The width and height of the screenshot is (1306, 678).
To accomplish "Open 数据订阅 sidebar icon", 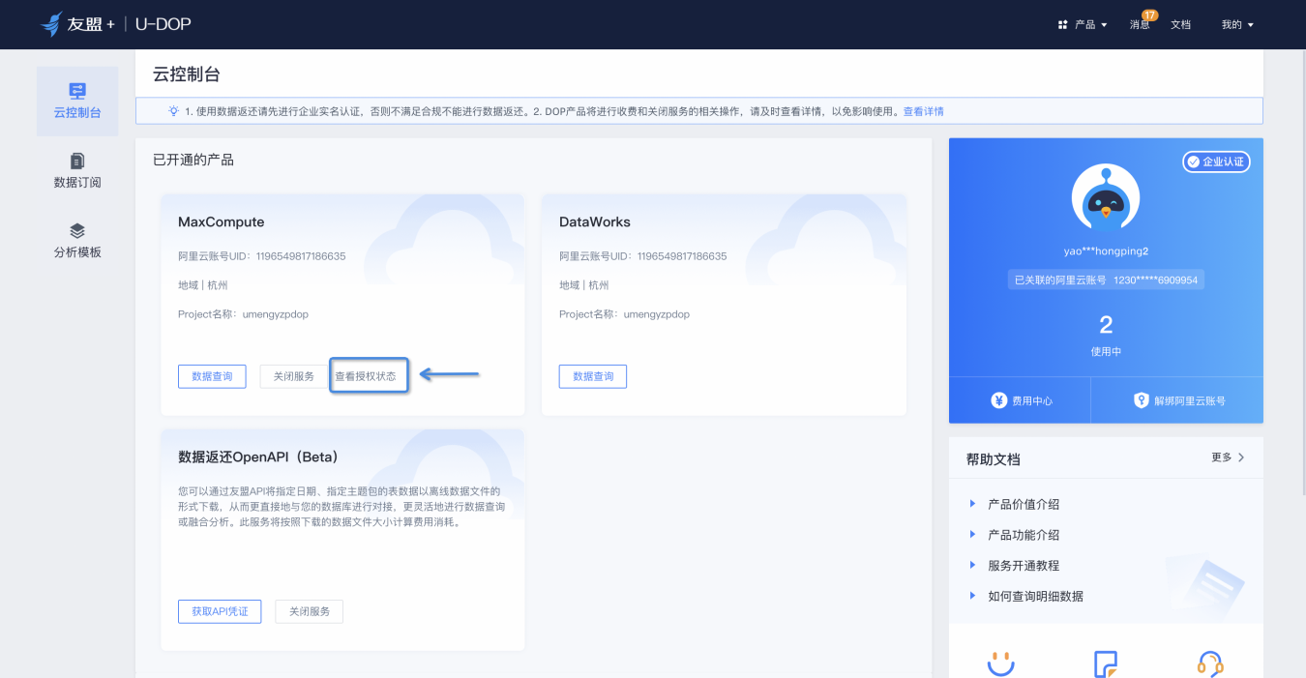I will pyautogui.click(x=77, y=161).
